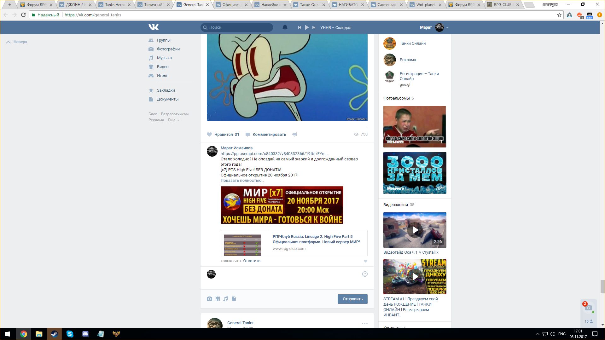This screenshot has width=605, height=340.
Task: Play the Видеогайд Оса video thumbnail
Action: coord(415,230)
